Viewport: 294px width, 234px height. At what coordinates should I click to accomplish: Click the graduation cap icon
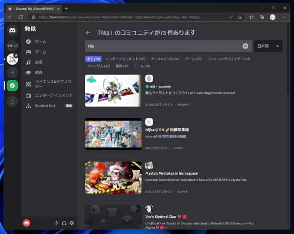28,73
